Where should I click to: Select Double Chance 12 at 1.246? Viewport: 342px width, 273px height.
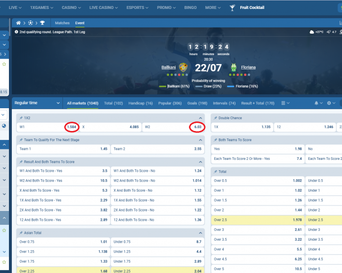pyautogui.click(x=305, y=127)
